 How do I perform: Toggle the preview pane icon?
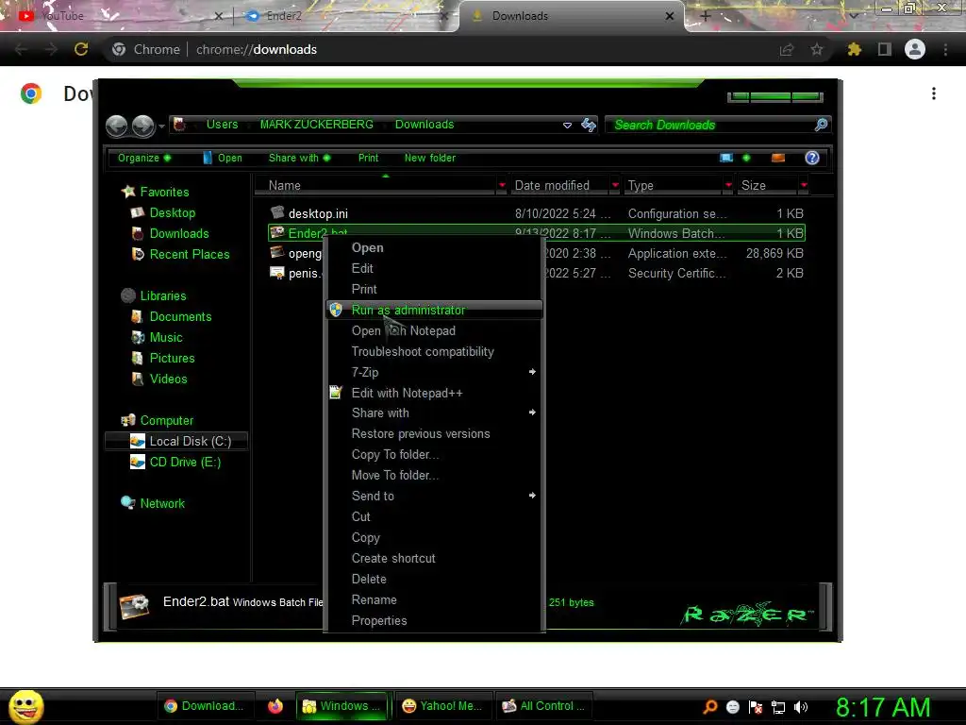778,158
